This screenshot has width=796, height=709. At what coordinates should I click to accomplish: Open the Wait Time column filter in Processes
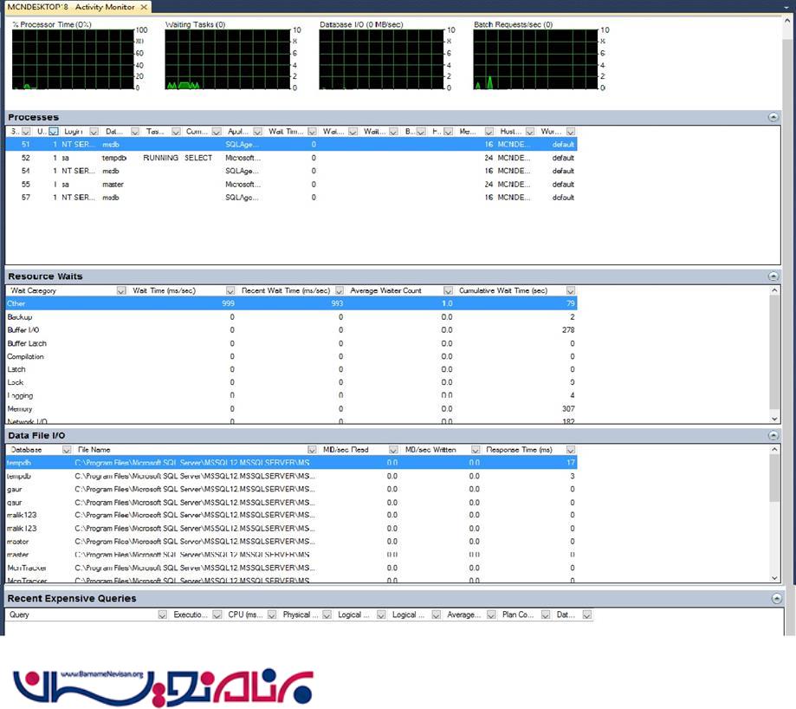[312, 132]
